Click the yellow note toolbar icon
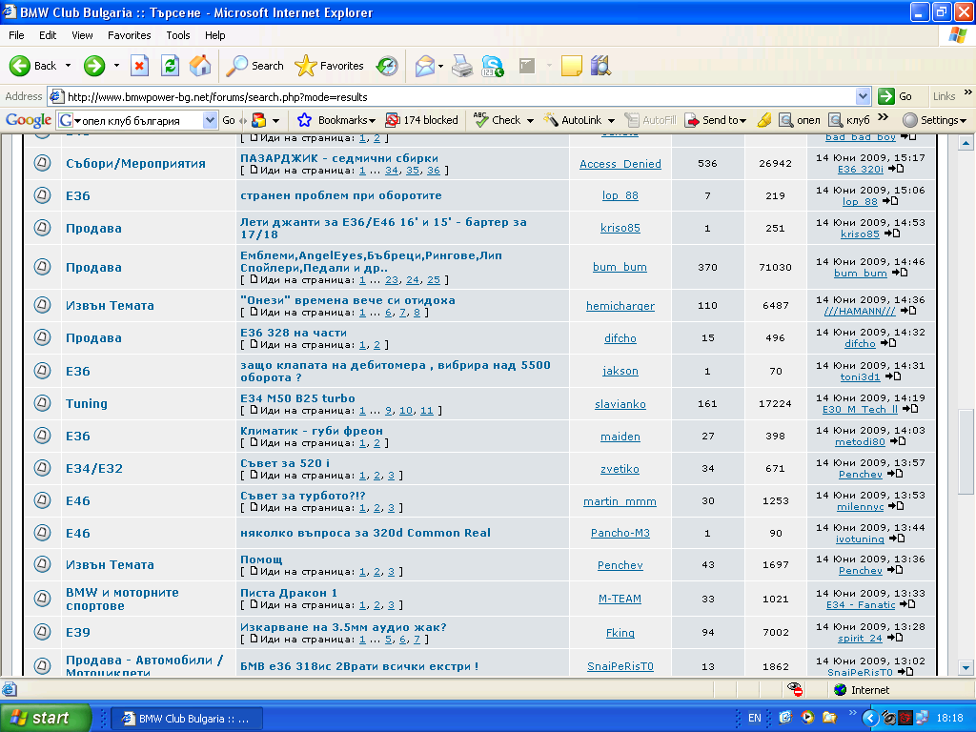The height and width of the screenshot is (732, 976). pyautogui.click(x=571, y=66)
